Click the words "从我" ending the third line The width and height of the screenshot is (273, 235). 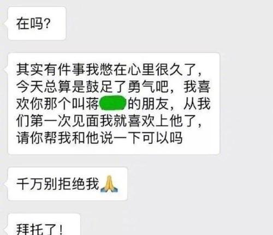point(197,104)
